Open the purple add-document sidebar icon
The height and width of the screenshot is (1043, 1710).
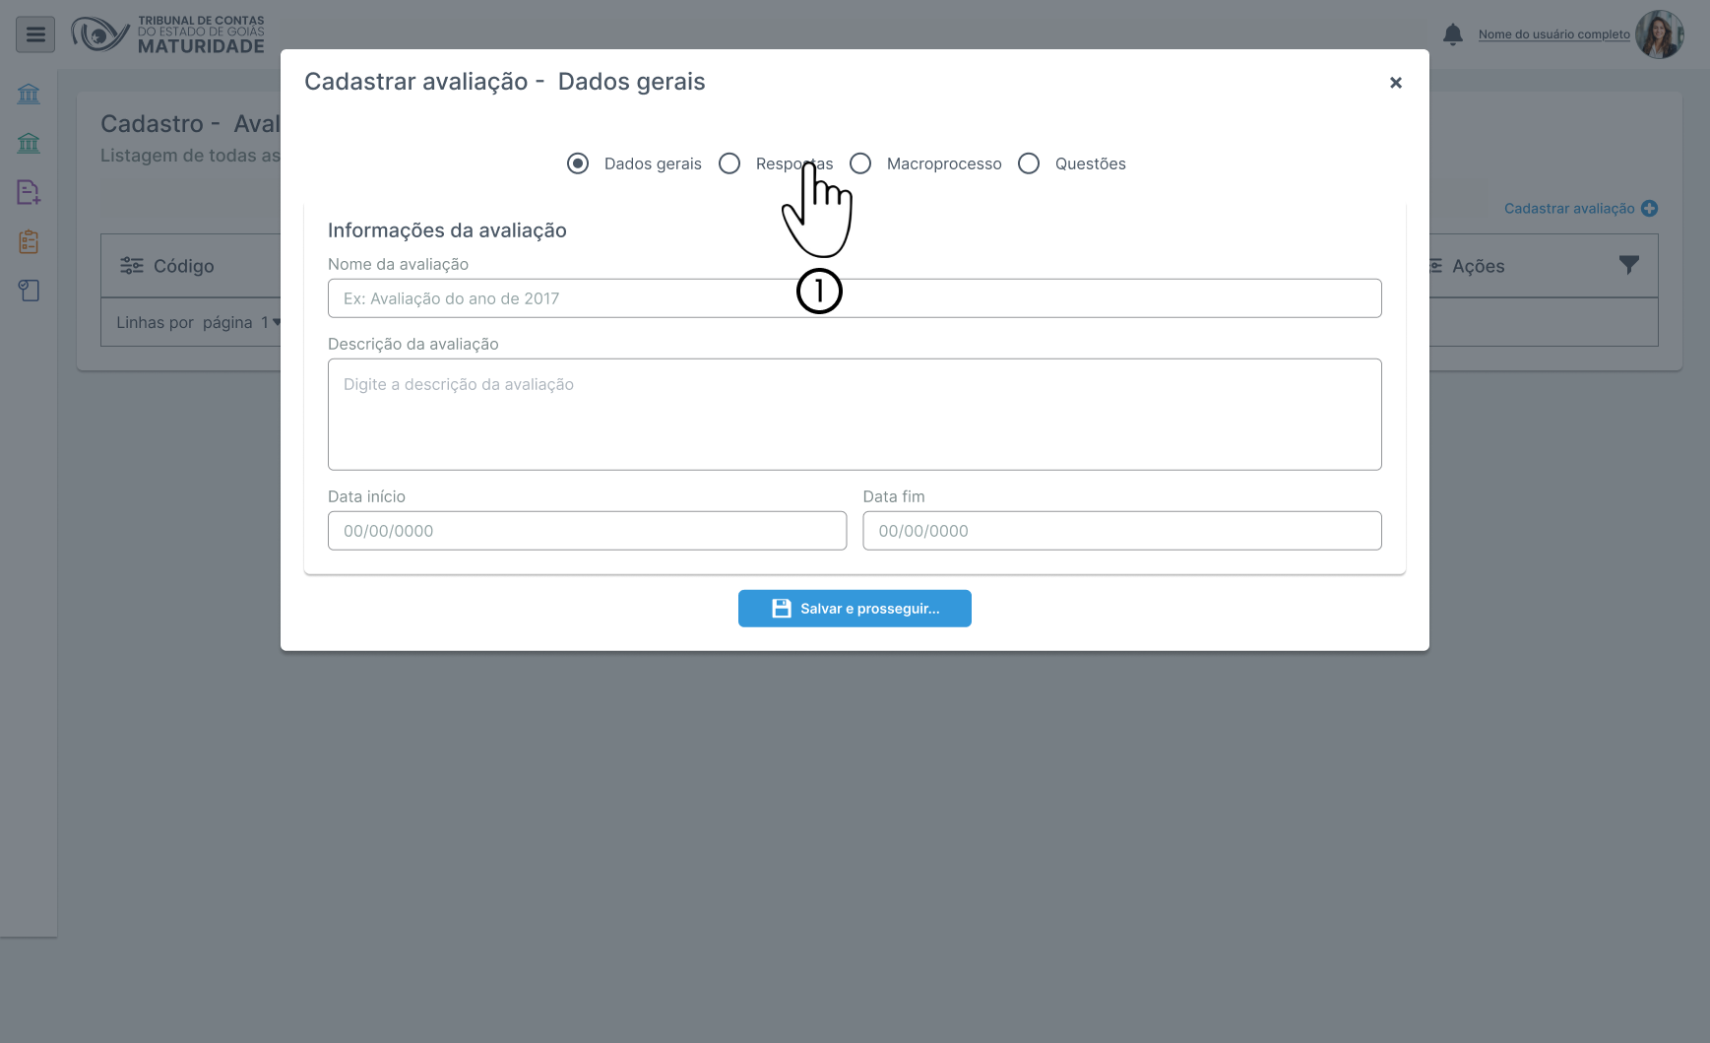tap(29, 193)
